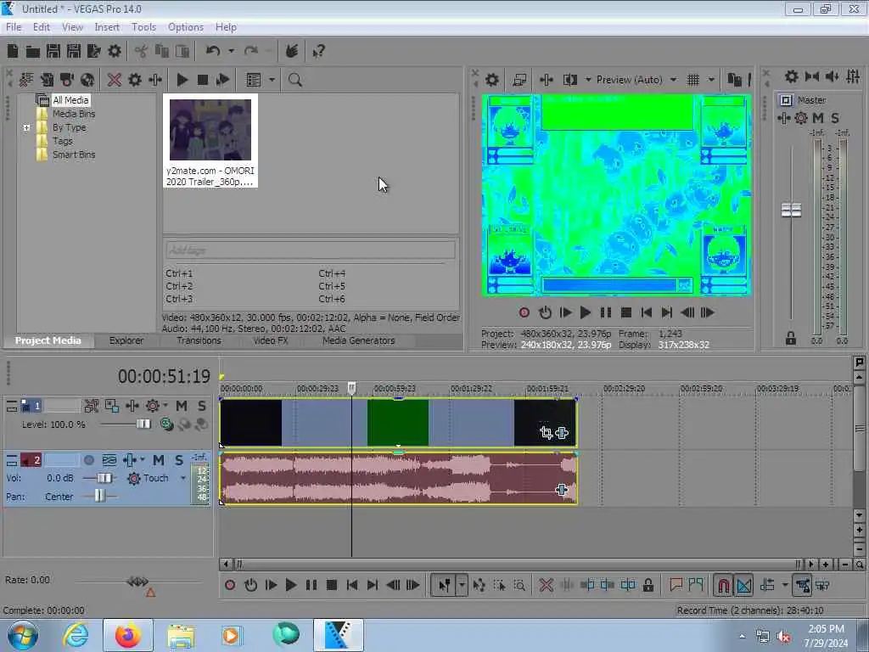Switch to the Video FX tab
The width and height of the screenshot is (869, 652).
point(271,340)
